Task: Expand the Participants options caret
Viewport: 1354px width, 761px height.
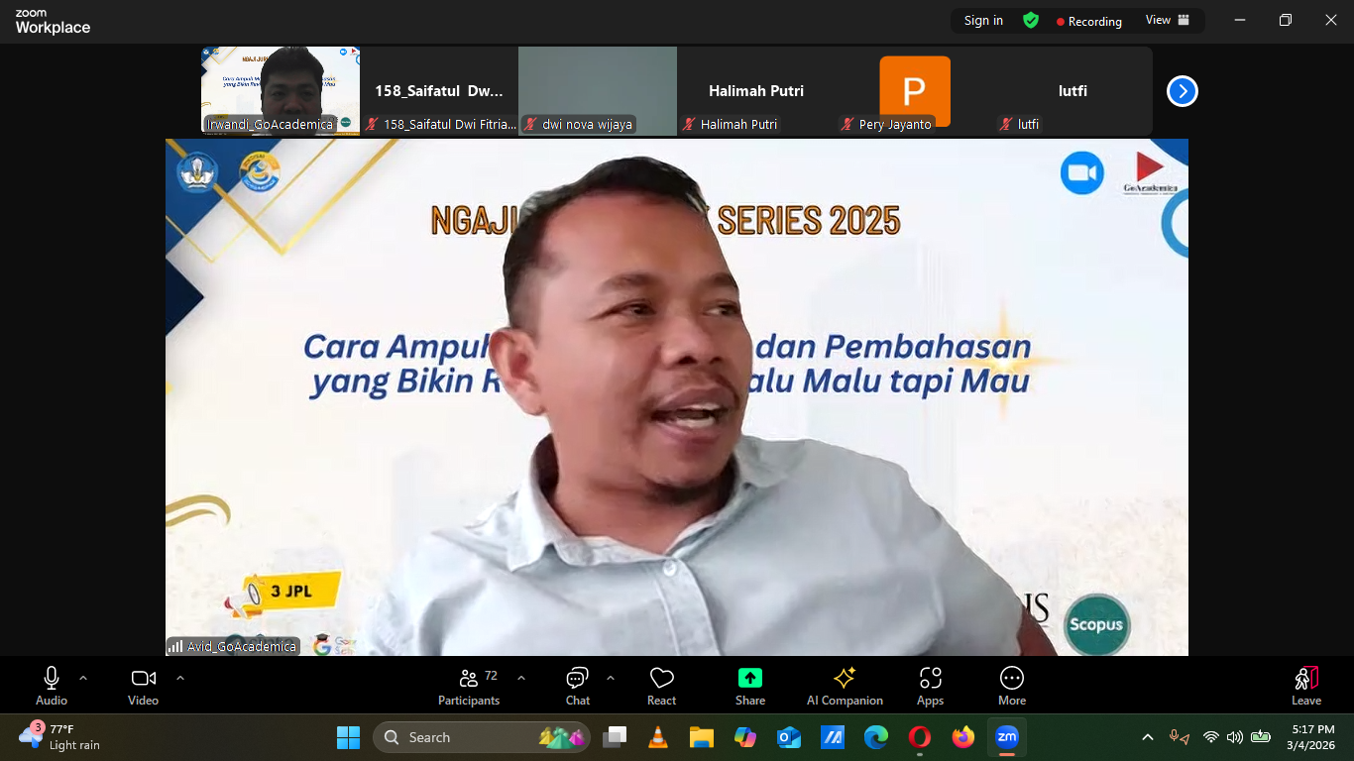Action: click(521, 678)
